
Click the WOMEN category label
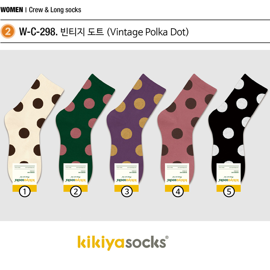(12, 10)
